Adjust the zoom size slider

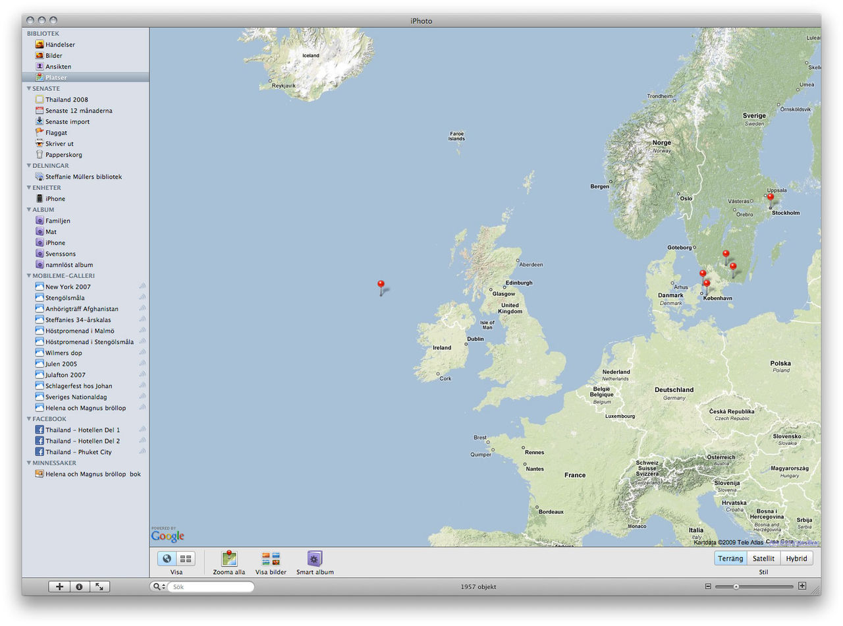(736, 586)
